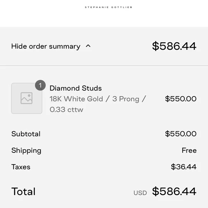Click the Hide order summary text
Viewport: 208px width, 208px height.
pos(46,46)
